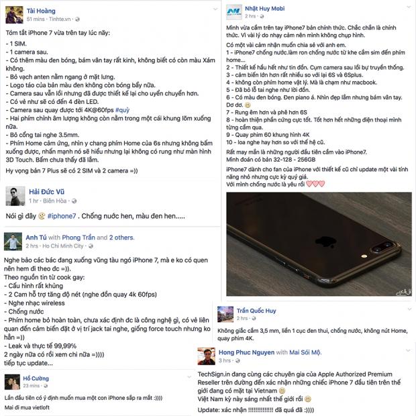Image resolution: width=416 pixels, height=416 pixels.
Task: Open Hải Đức Vũ's avatar
Action: [15, 196]
